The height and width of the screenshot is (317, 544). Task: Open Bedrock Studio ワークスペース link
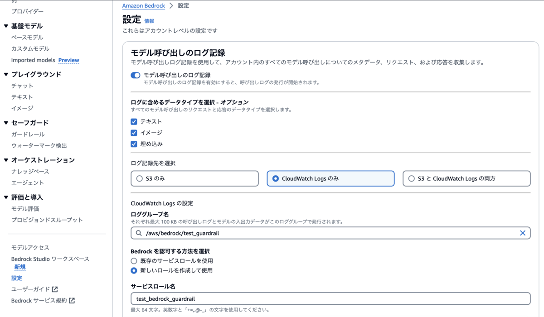[50, 259]
